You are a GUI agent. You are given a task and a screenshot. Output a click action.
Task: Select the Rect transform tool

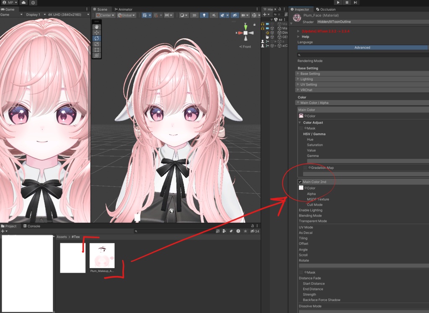pos(97,50)
